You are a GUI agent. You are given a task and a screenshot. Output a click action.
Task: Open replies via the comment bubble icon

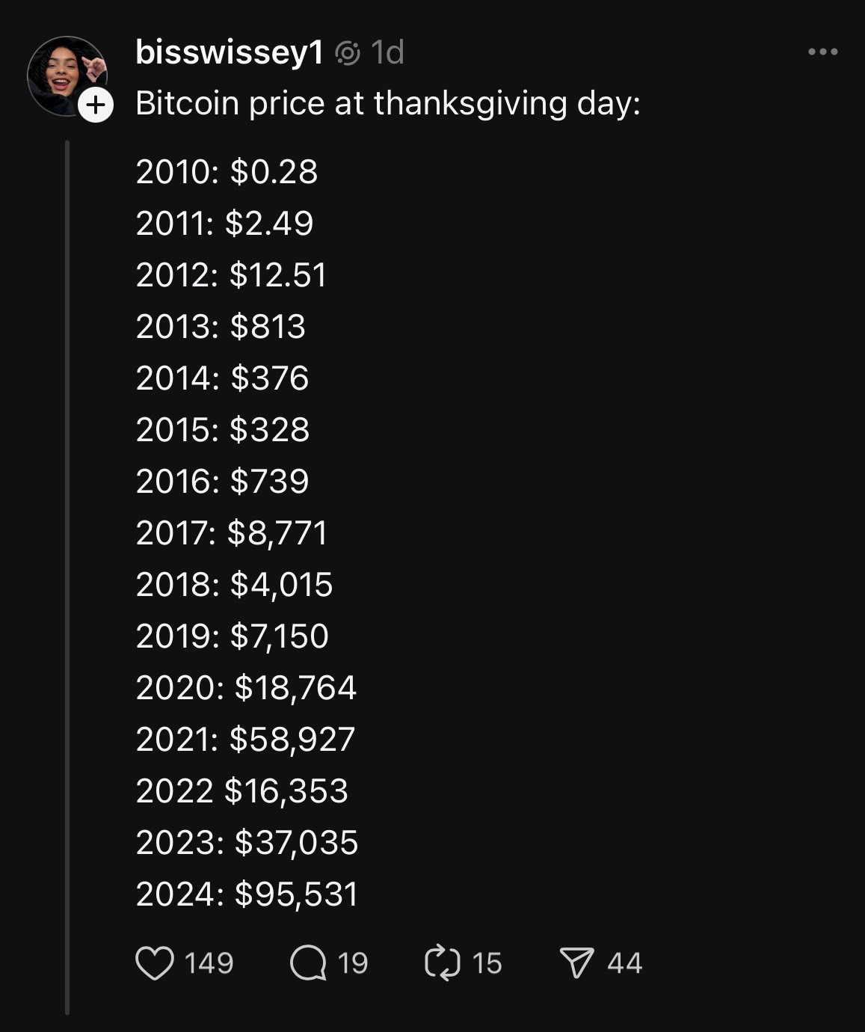pos(308,962)
